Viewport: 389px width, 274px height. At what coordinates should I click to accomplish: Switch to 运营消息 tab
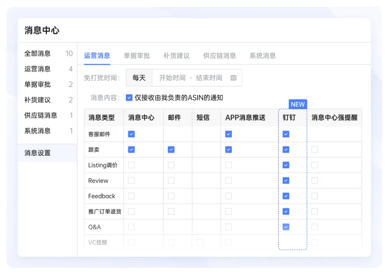97,56
